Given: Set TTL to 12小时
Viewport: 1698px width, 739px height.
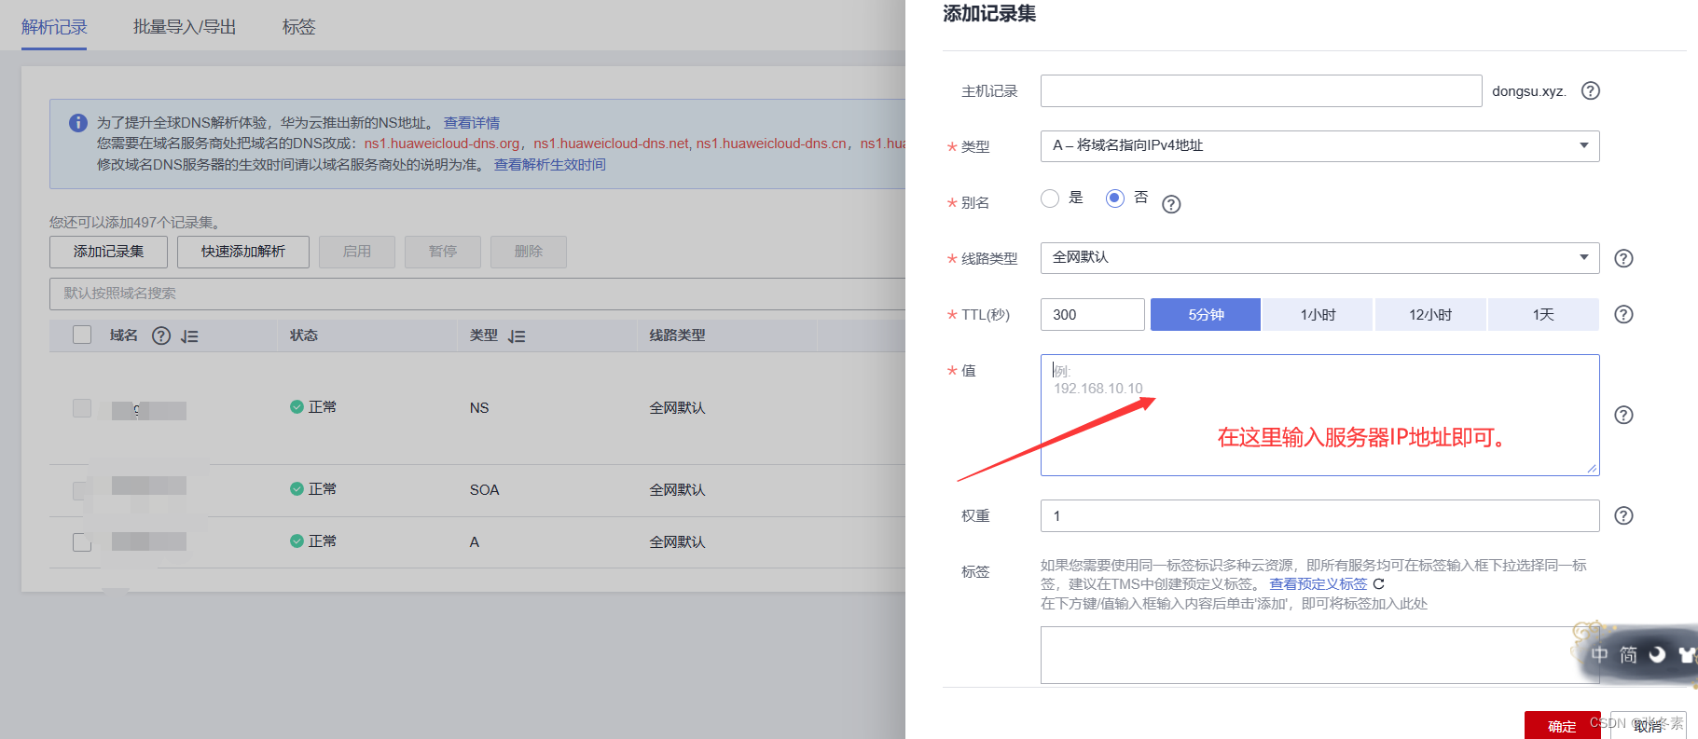Looking at the screenshot, I should [1430, 314].
